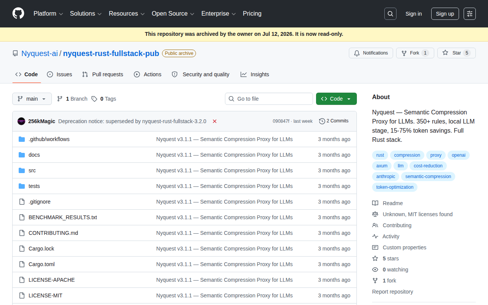Screen dimensions: 488x305
Task: Open the Pricing page
Action: pos(252,14)
